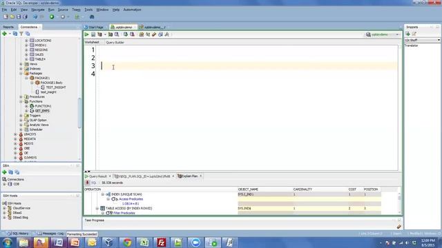The width and height of the screenshot is (442, 248).
Task: Click the green insert icon in Snippets panel
Action: (407, 34)
